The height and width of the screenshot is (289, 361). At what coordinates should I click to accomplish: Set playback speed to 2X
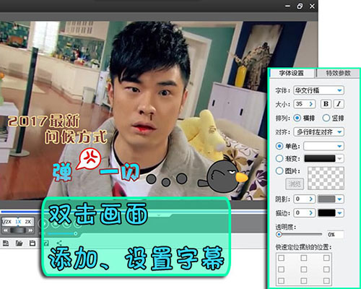(28, 222)
